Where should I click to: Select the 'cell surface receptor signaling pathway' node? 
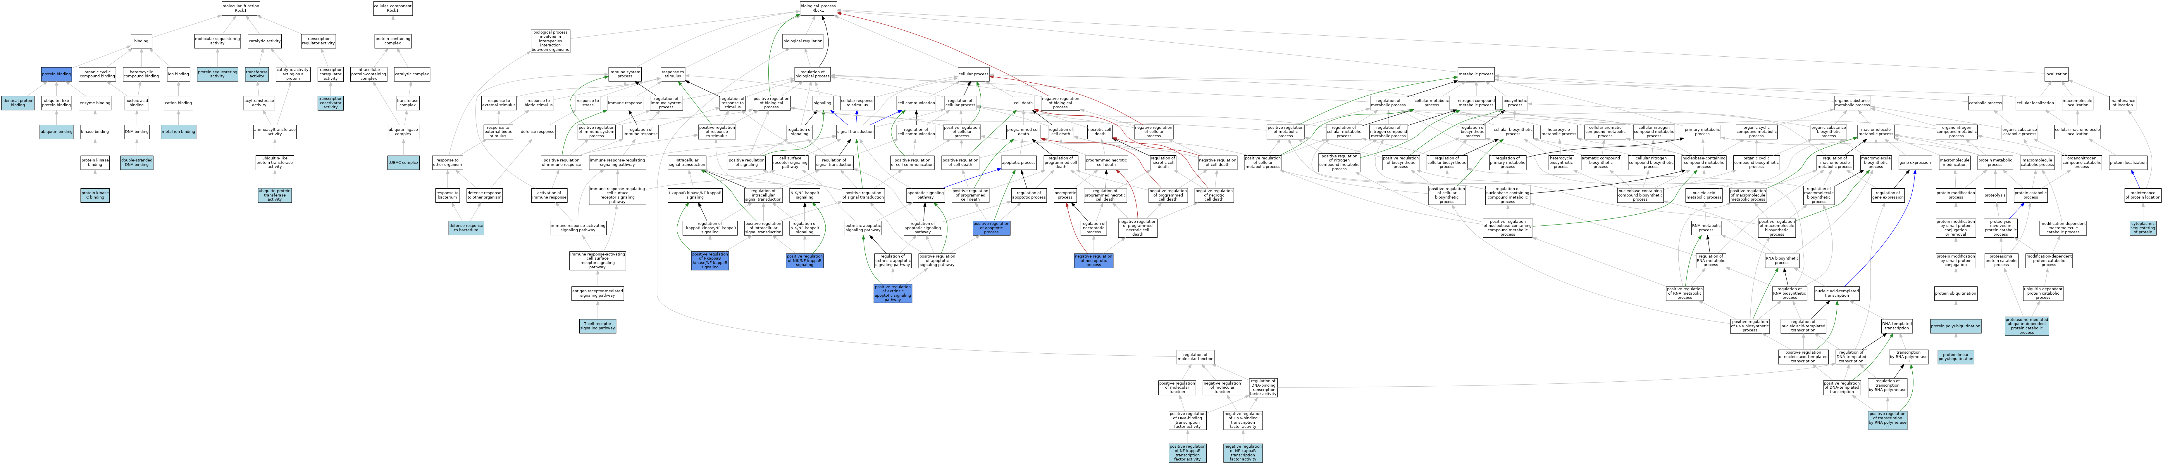789,163
